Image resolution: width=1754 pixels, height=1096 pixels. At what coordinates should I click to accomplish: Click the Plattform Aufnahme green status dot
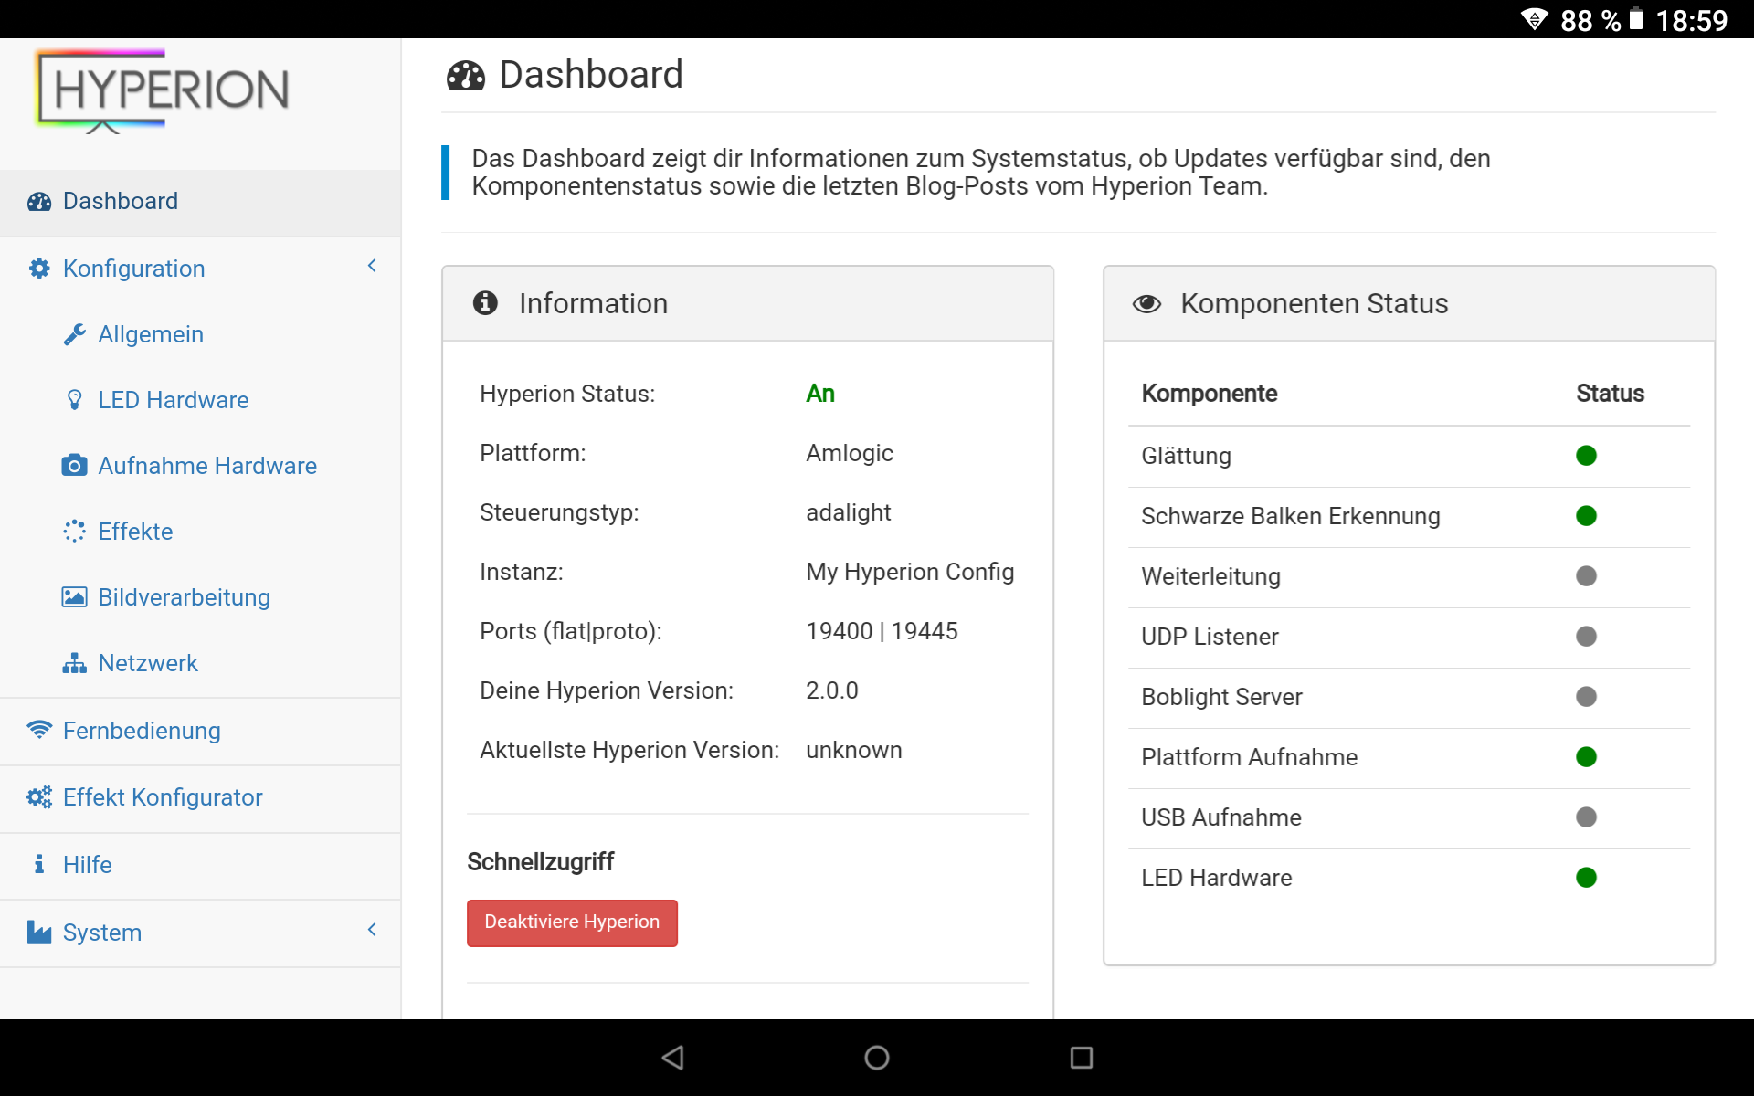click(x=1586, y=757)
